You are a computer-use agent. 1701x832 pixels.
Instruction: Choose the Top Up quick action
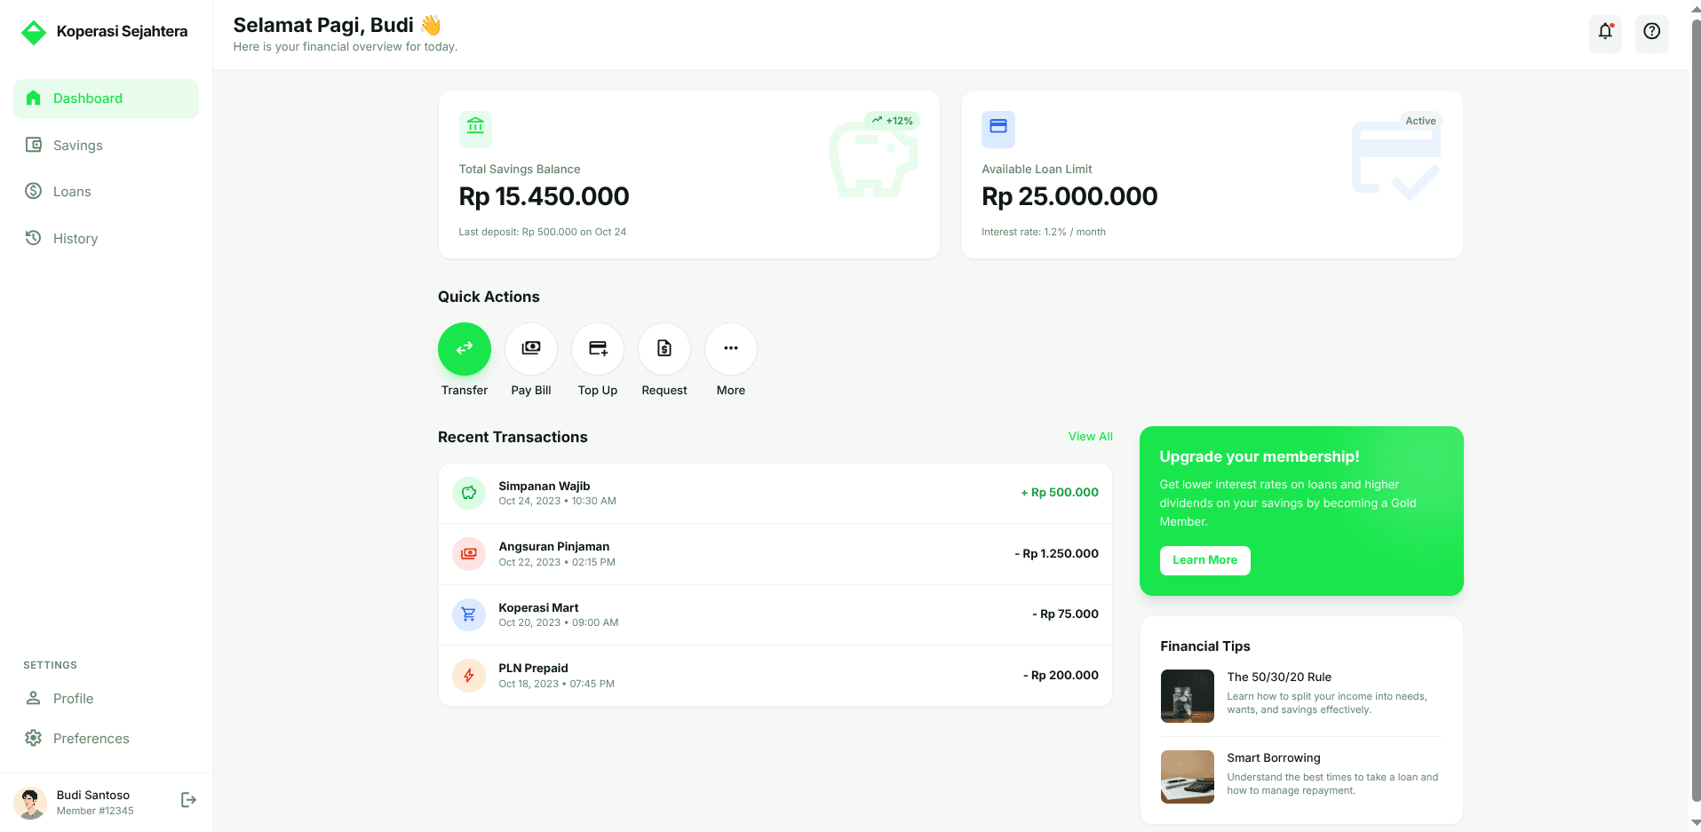pyautogui.click(x=597, y=349)
